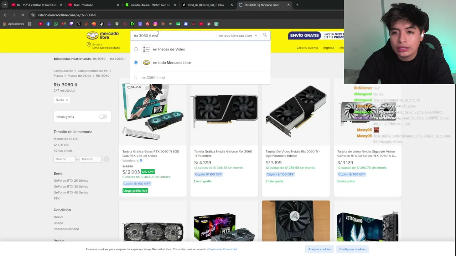Click the Inno3D Twin X2 OC product image
Image resolution: width=456 pixels, height=256 pixels.
224,228
